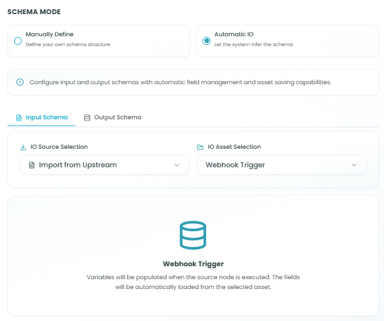Click the large Webhook Trigger database icon
This screenshot has height=321, width=384.
(x=193, y=235)
